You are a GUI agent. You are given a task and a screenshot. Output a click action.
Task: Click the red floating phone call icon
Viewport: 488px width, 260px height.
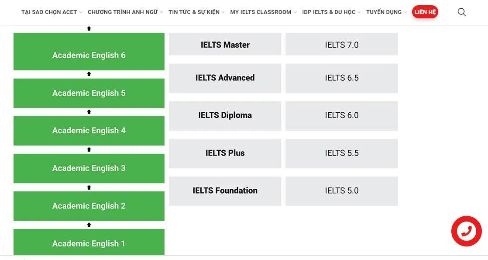click(x=467, y=231)
